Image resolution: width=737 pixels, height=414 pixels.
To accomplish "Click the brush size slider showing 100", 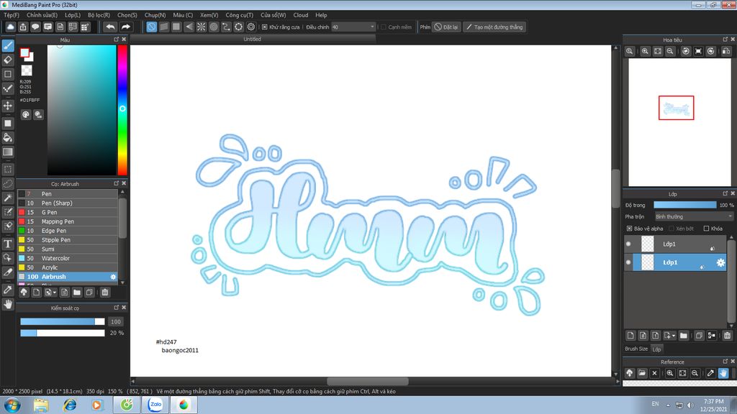I will click(62, 321).
